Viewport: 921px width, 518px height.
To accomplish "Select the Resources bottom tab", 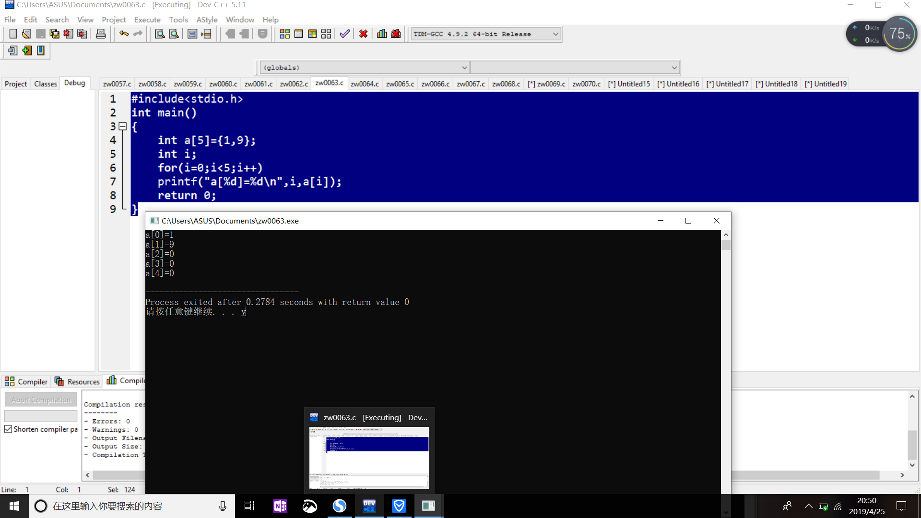I will click(77, 382).
